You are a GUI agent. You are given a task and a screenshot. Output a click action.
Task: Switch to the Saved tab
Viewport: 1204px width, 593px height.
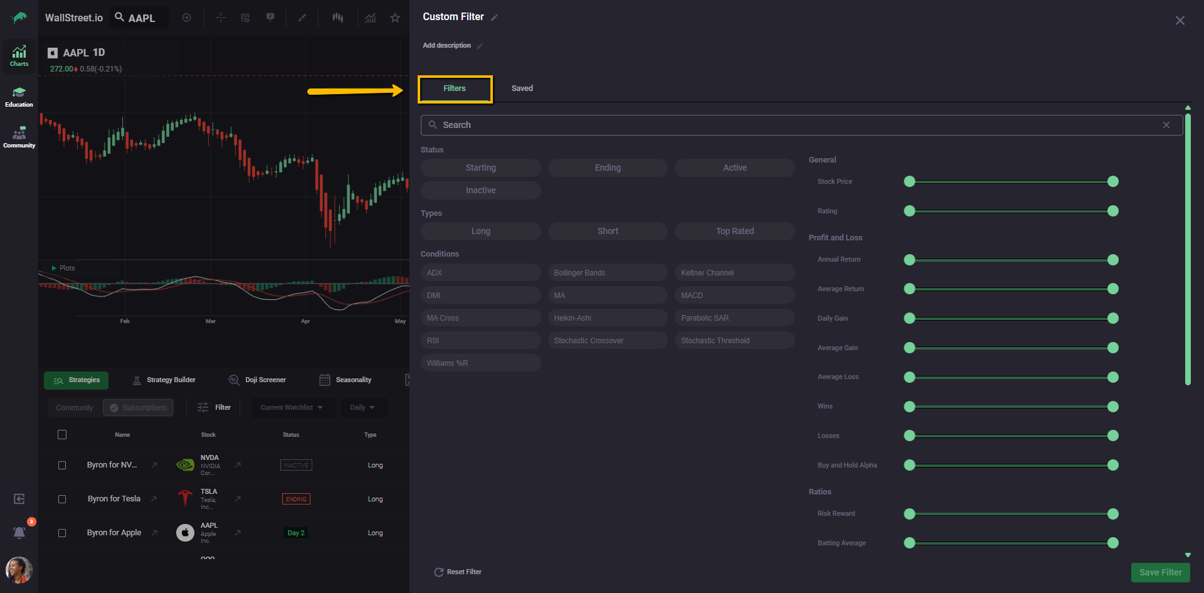(522, 88)
